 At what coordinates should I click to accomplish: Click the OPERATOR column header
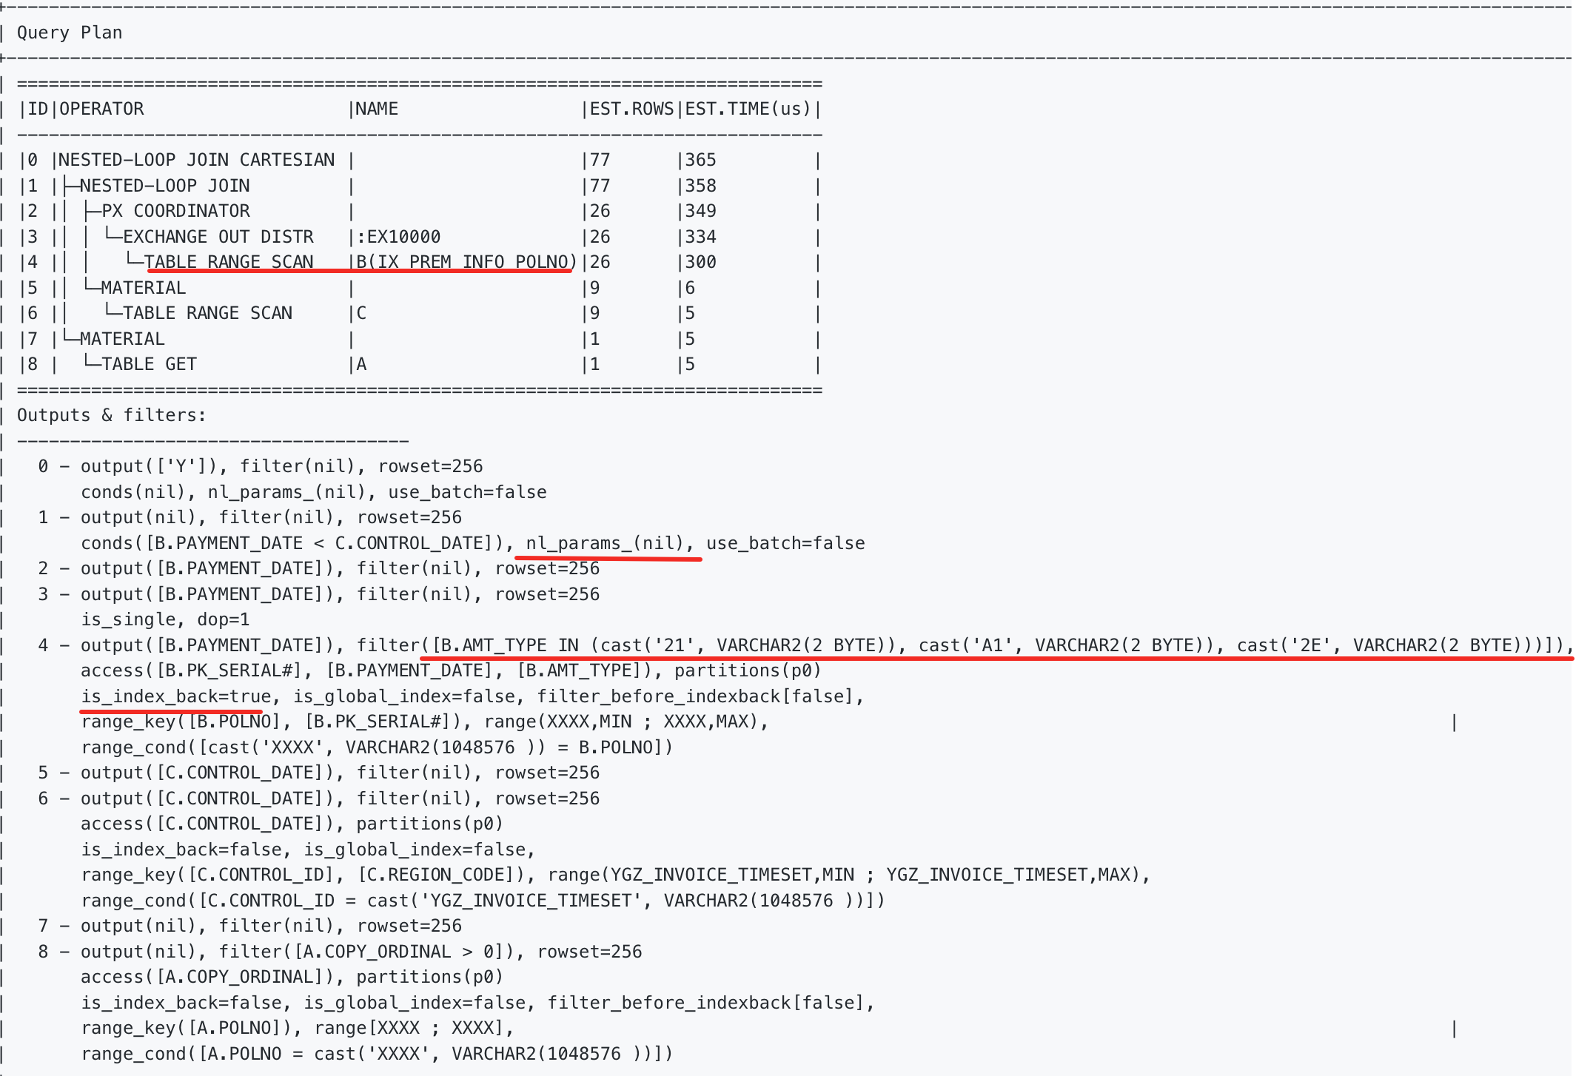pyautogui.click(x=101, y=109)
